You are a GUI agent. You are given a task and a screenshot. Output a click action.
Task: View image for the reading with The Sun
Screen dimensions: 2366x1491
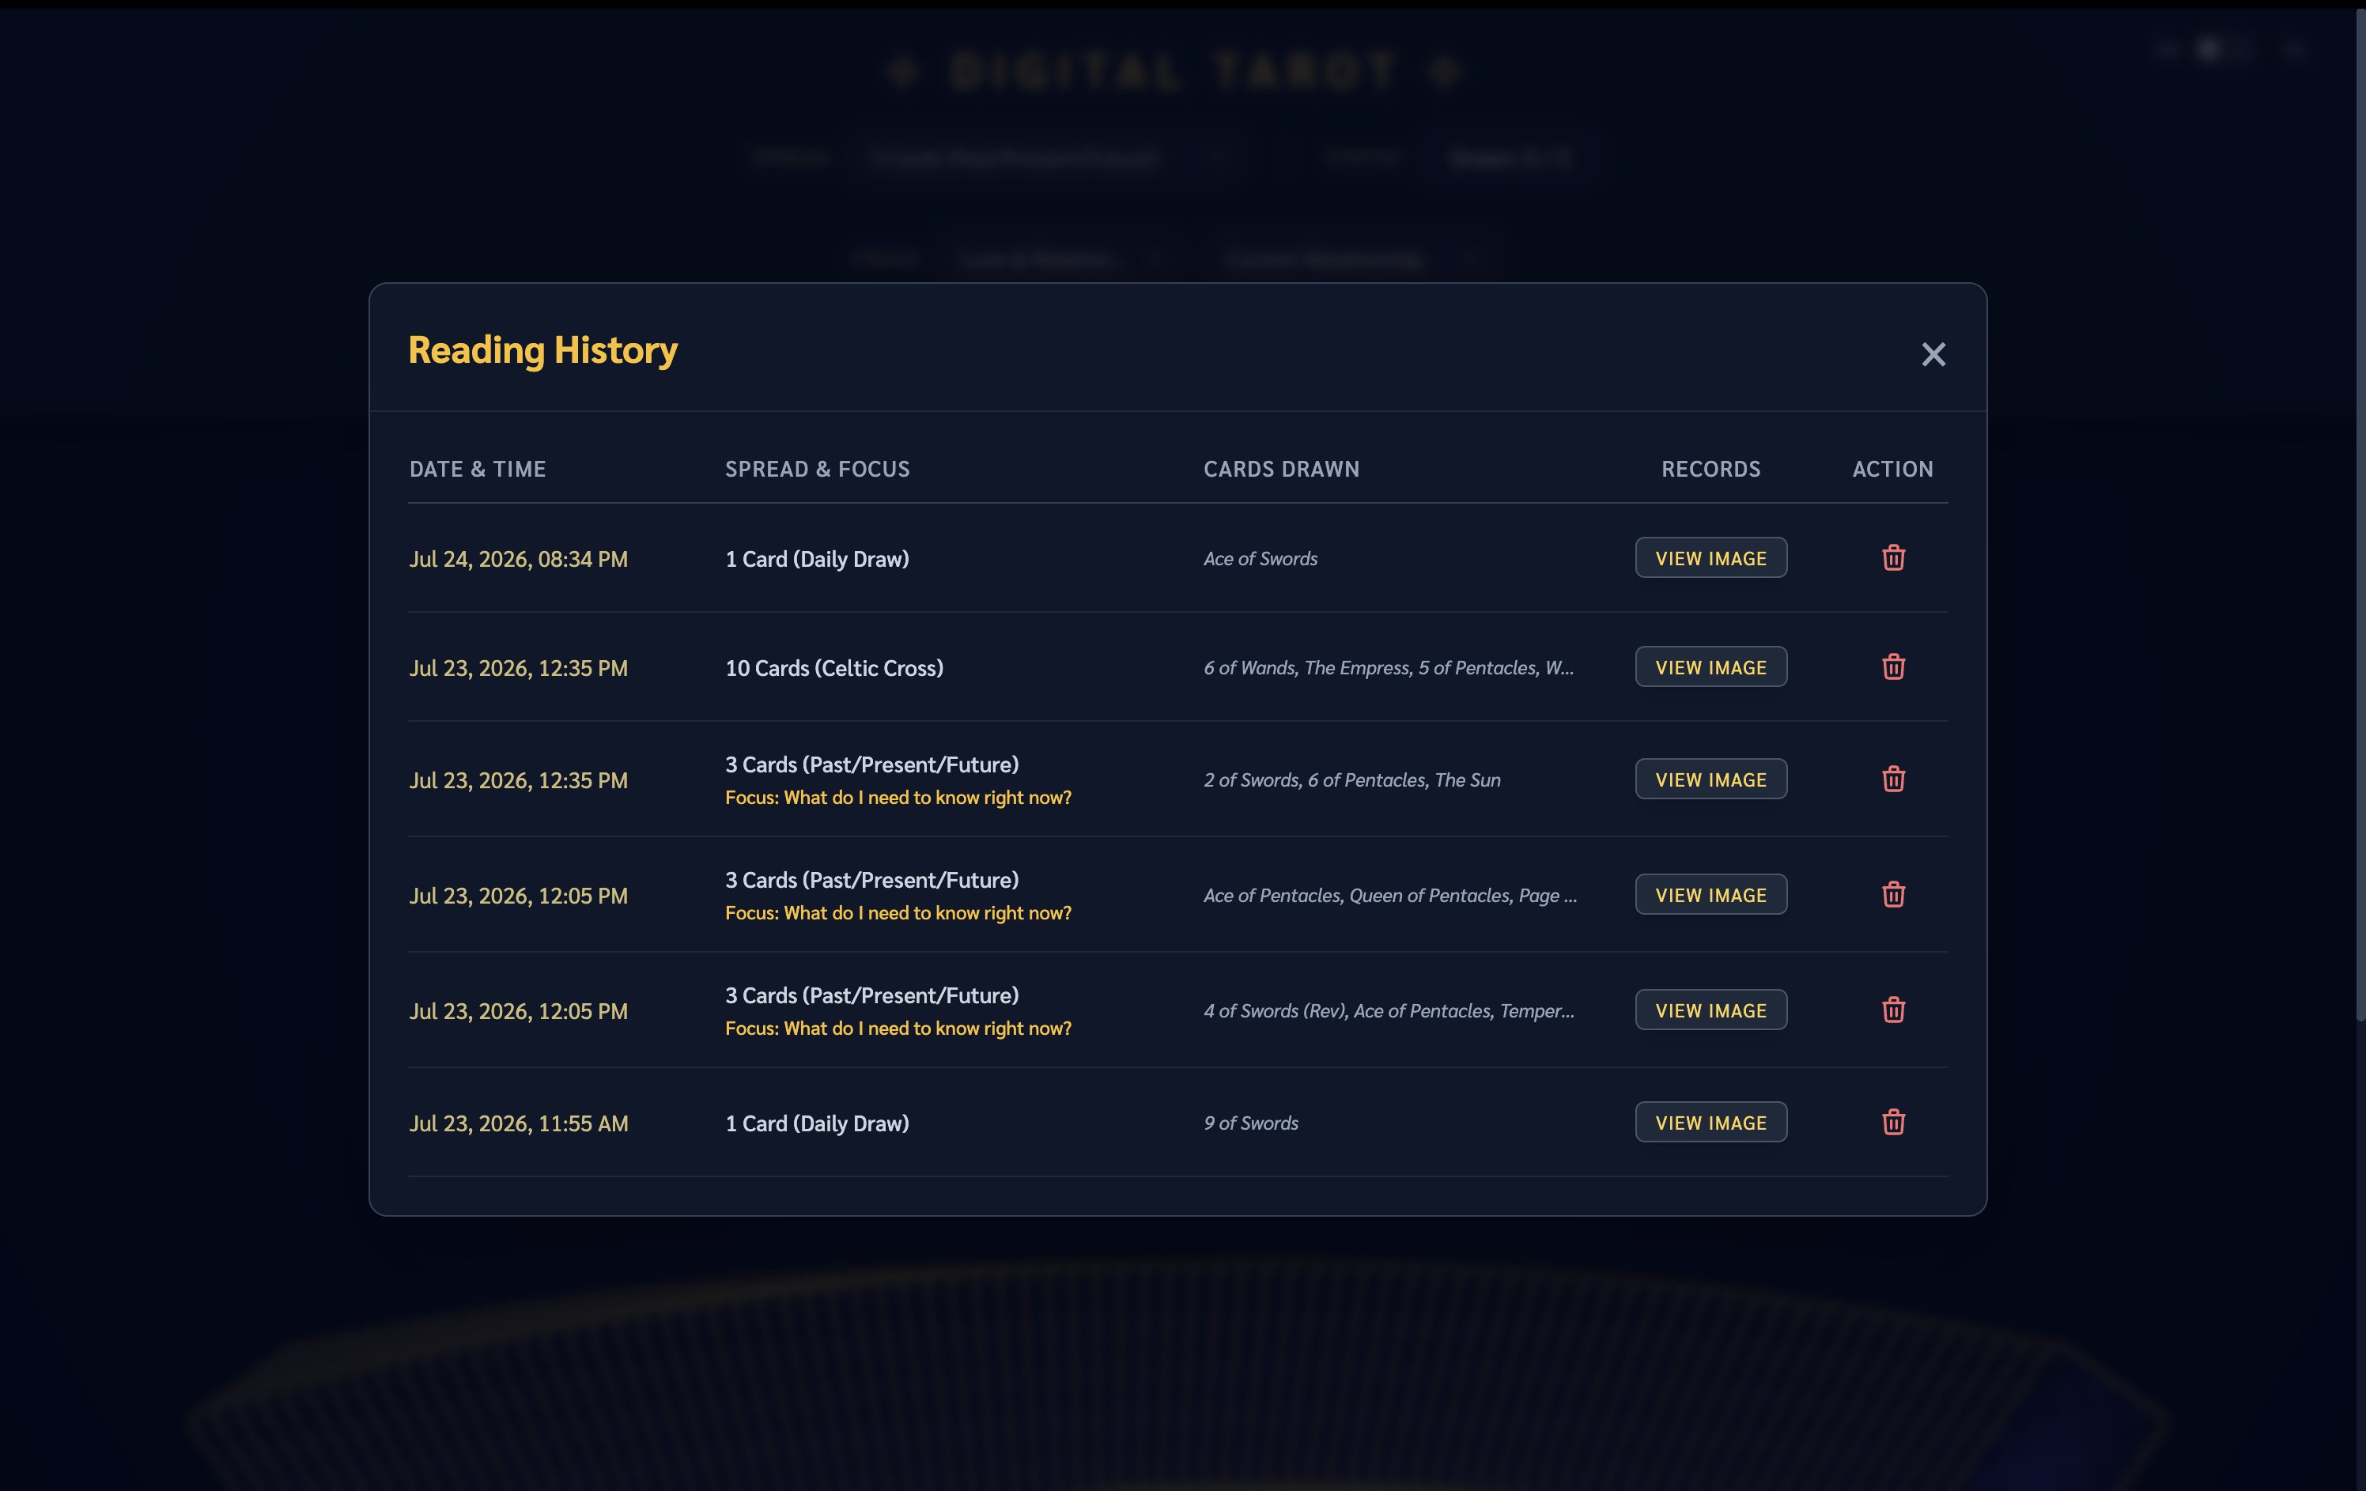point(1710,779)
